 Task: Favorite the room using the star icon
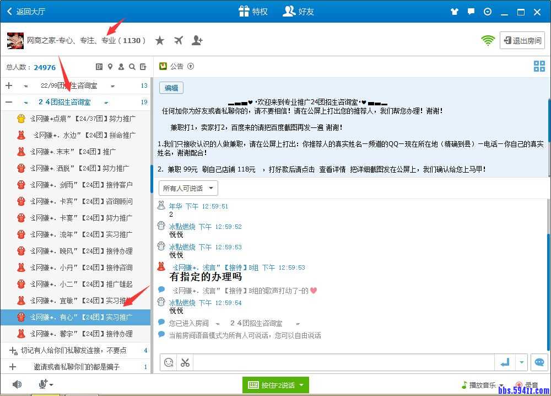tap(160, 40)
